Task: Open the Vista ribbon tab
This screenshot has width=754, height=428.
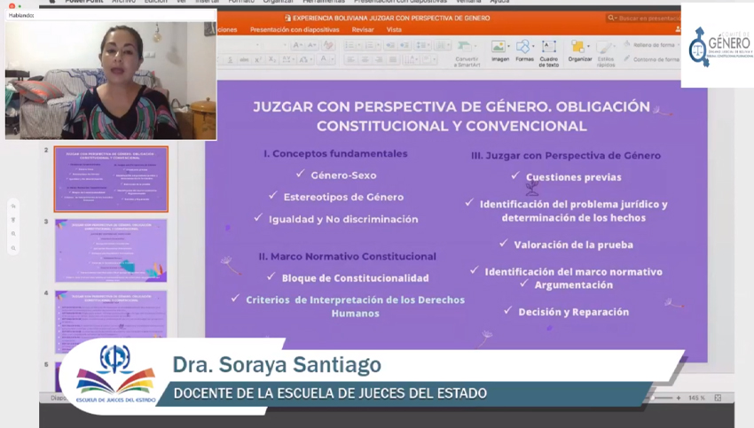Action: (394, 29)
